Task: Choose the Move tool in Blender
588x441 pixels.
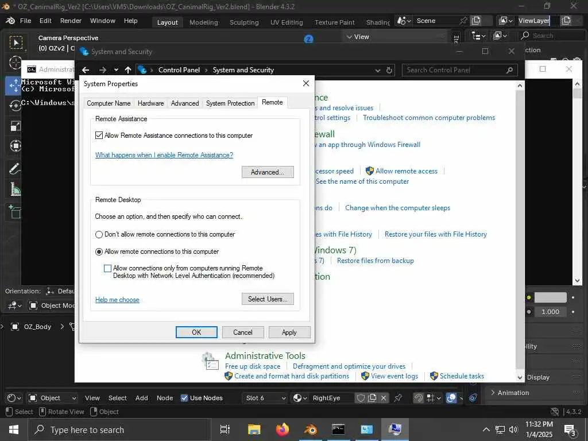Action: click(x=14, y=86)
